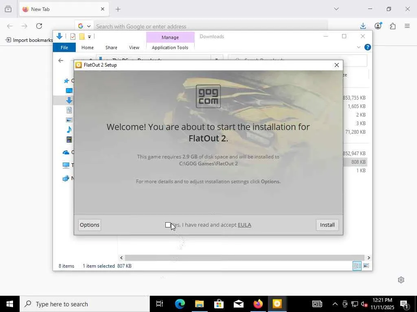Image resolution: width=417 pixels, height=312 pixels.
Task: Open Firefox application hamburger menu
Action: click(x=407, y=26)
